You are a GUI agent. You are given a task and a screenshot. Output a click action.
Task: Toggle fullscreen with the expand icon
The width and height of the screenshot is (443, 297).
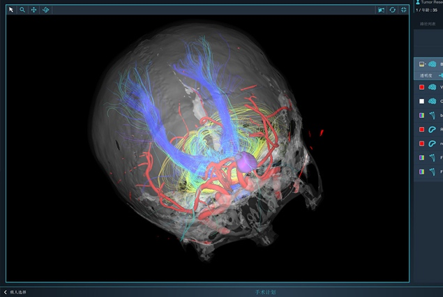[x=404, y=10]
